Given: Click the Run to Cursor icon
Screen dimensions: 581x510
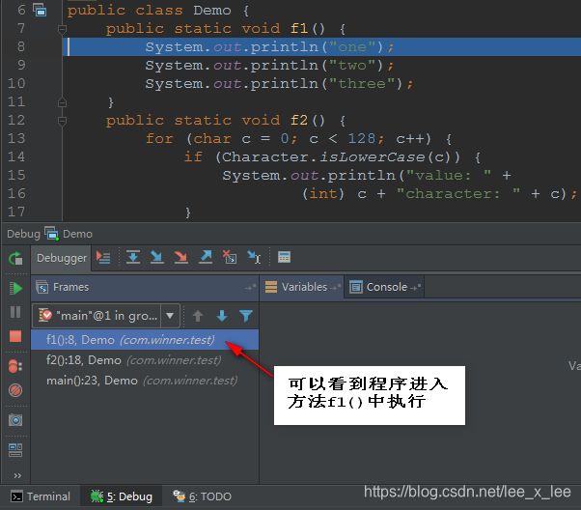Looking at the screenshot, I should pos(254,257).
